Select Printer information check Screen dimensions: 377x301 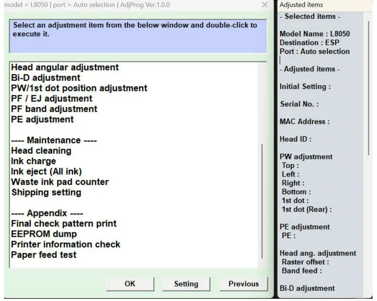coord(66,244)
